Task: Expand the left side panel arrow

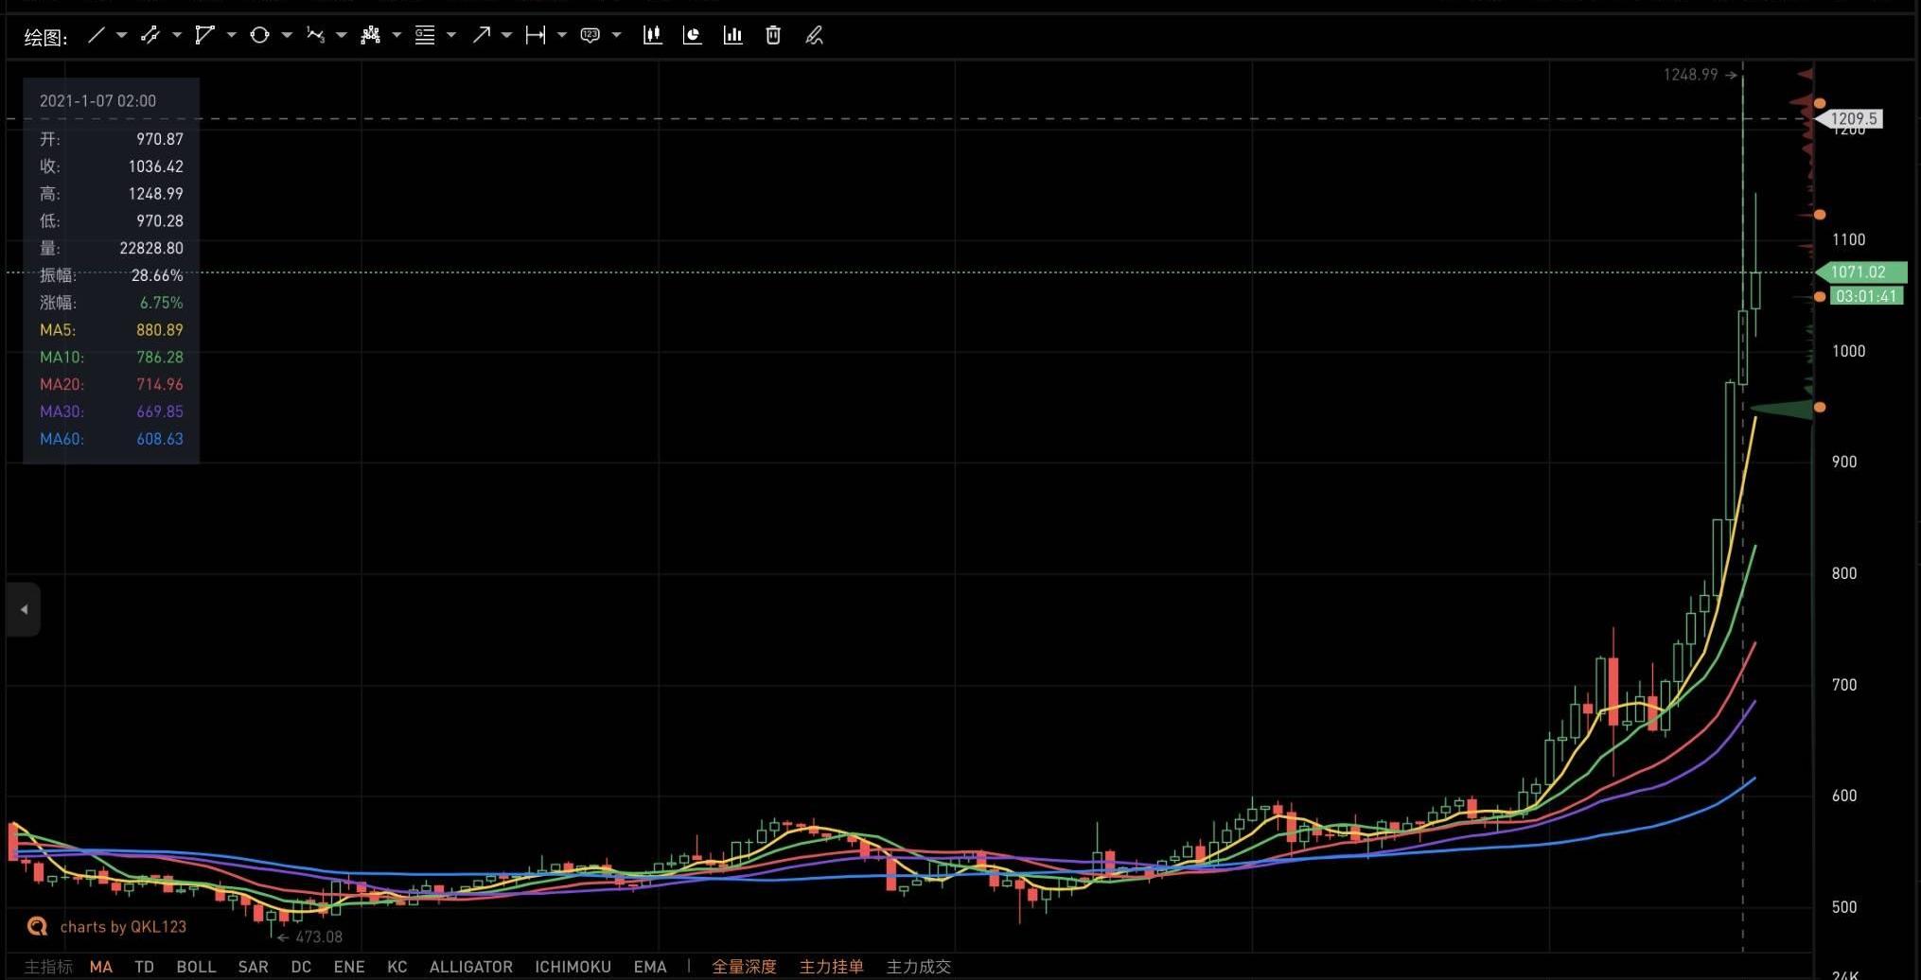Action: [24, 609]
